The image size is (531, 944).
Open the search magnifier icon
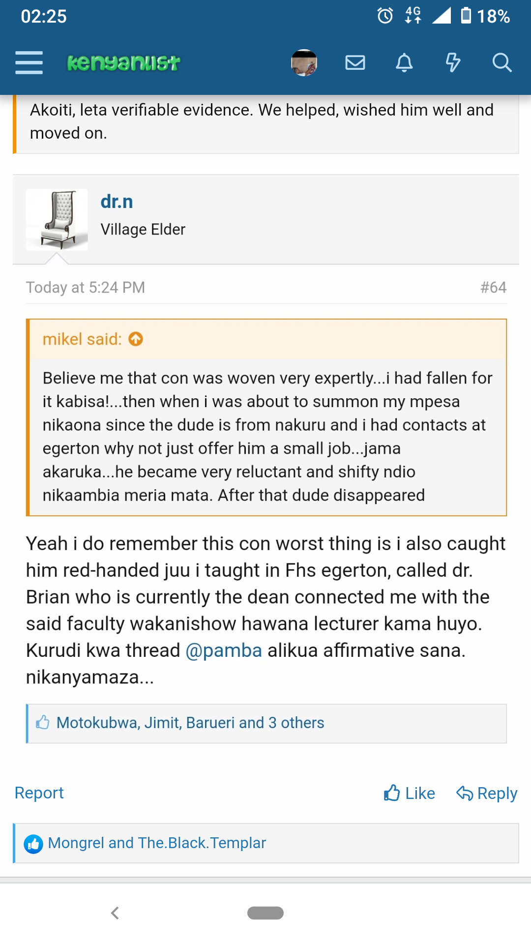click(501, 63)
